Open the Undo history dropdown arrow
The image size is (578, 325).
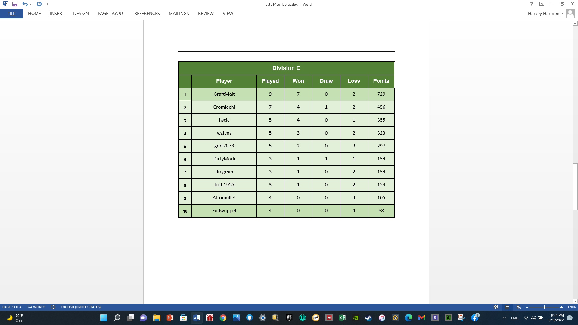pyautogui.click(x=31, y=4)
